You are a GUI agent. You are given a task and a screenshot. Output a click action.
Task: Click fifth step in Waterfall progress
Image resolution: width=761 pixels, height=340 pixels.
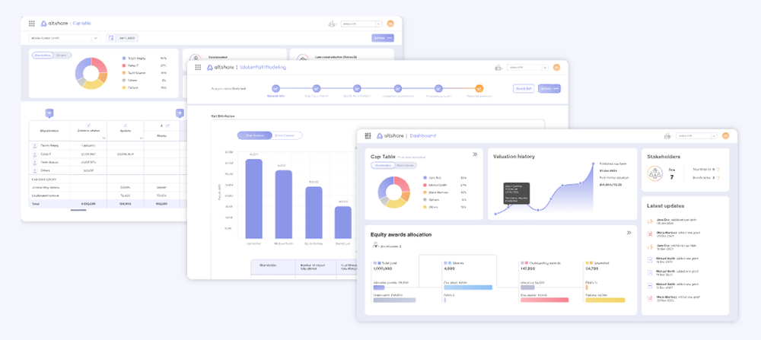pyautogui.click(x=439, y=88)
